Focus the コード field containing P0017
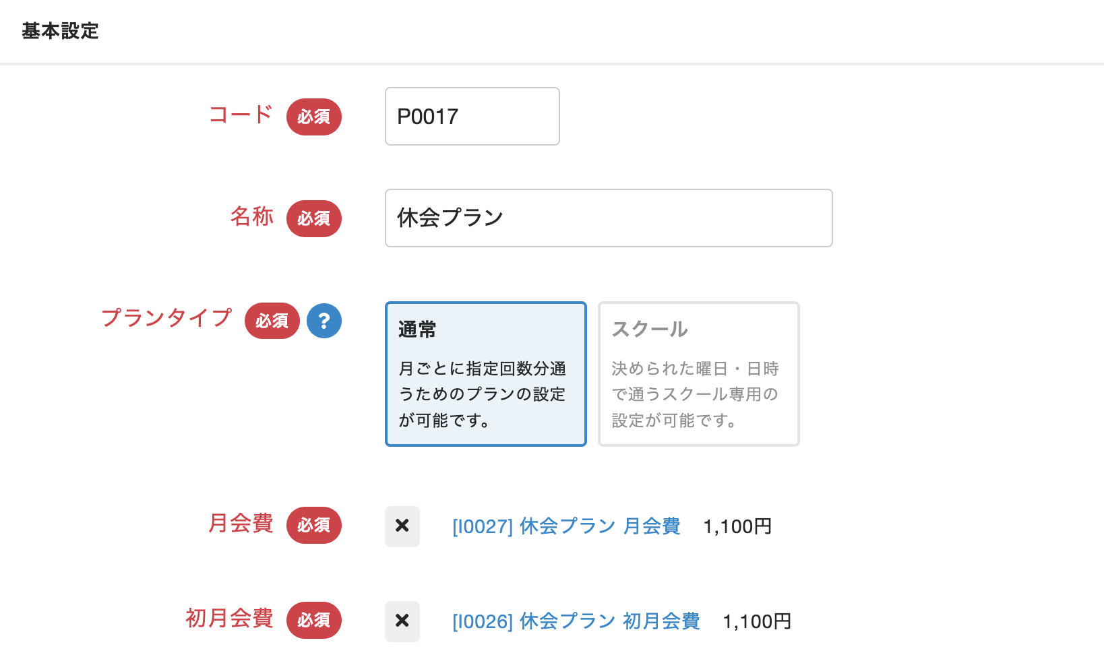This screenshot has width=1104, height=655. coord(472,117)
